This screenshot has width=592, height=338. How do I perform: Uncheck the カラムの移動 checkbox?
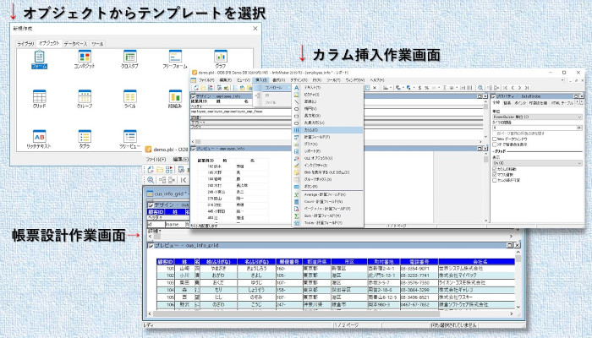pos(495,169)
